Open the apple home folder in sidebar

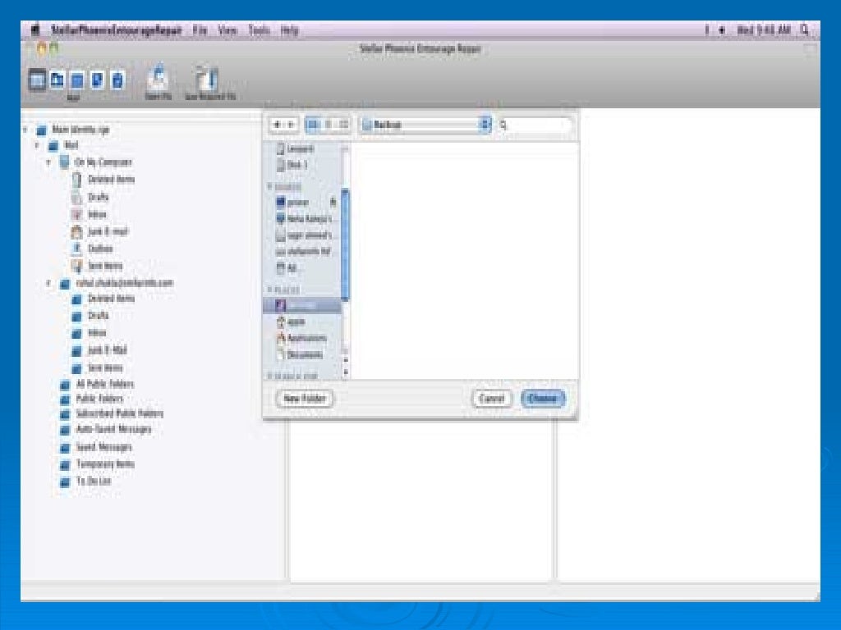[x=291, y=322]
